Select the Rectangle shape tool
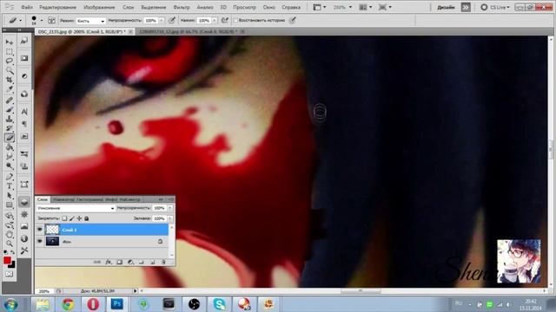Image resolution: width=556 pixels, height=312 pixels. (10, 205)
